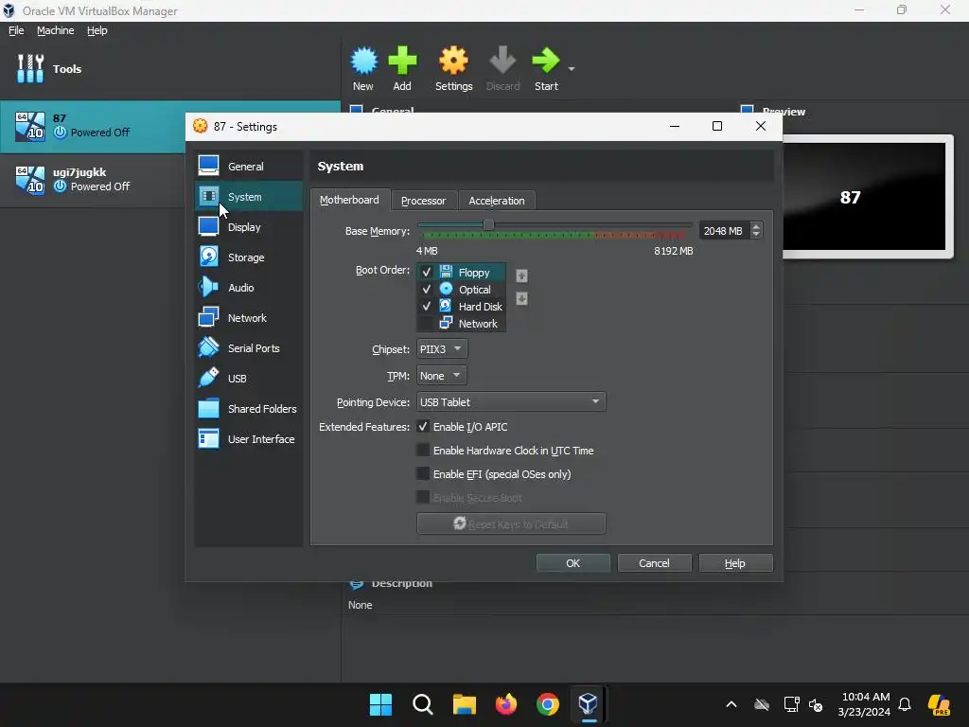Switch to the Motherboard tab
The width and height of the screenshot is (969, 727).
pos(350,200)
